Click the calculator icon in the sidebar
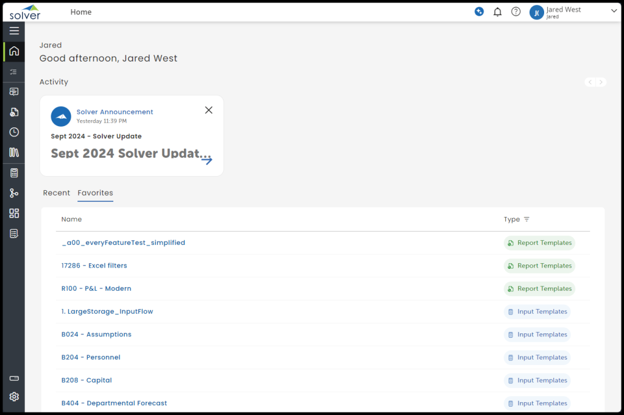This screenshot has width=624, height=415. (14, 173)
